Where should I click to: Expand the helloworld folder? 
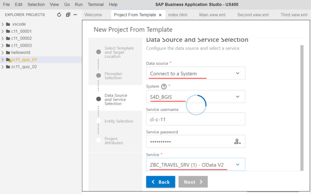pos(3,53)
